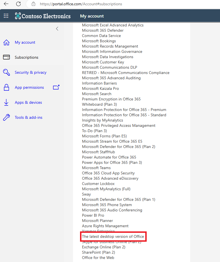The image size is (220, 262).
Task: Select Subscriptions in the sidebar
Action: tap(26, 58)
